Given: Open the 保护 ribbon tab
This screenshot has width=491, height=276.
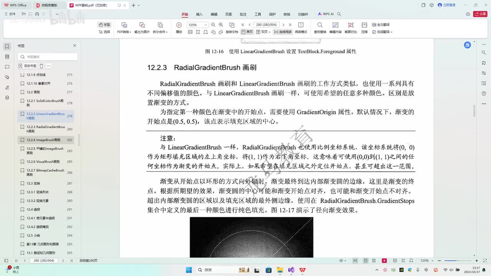Looking at the screenshot, I should click(272, 14).
